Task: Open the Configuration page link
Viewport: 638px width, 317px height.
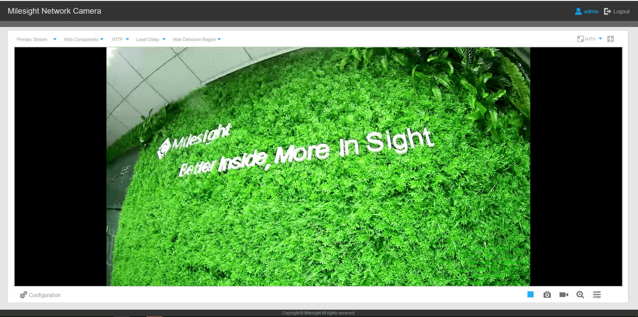Action: [x=45, y=295]
